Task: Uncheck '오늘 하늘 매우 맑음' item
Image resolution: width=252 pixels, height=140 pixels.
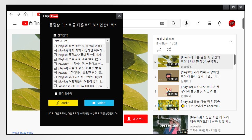Action: coord(55,59)
